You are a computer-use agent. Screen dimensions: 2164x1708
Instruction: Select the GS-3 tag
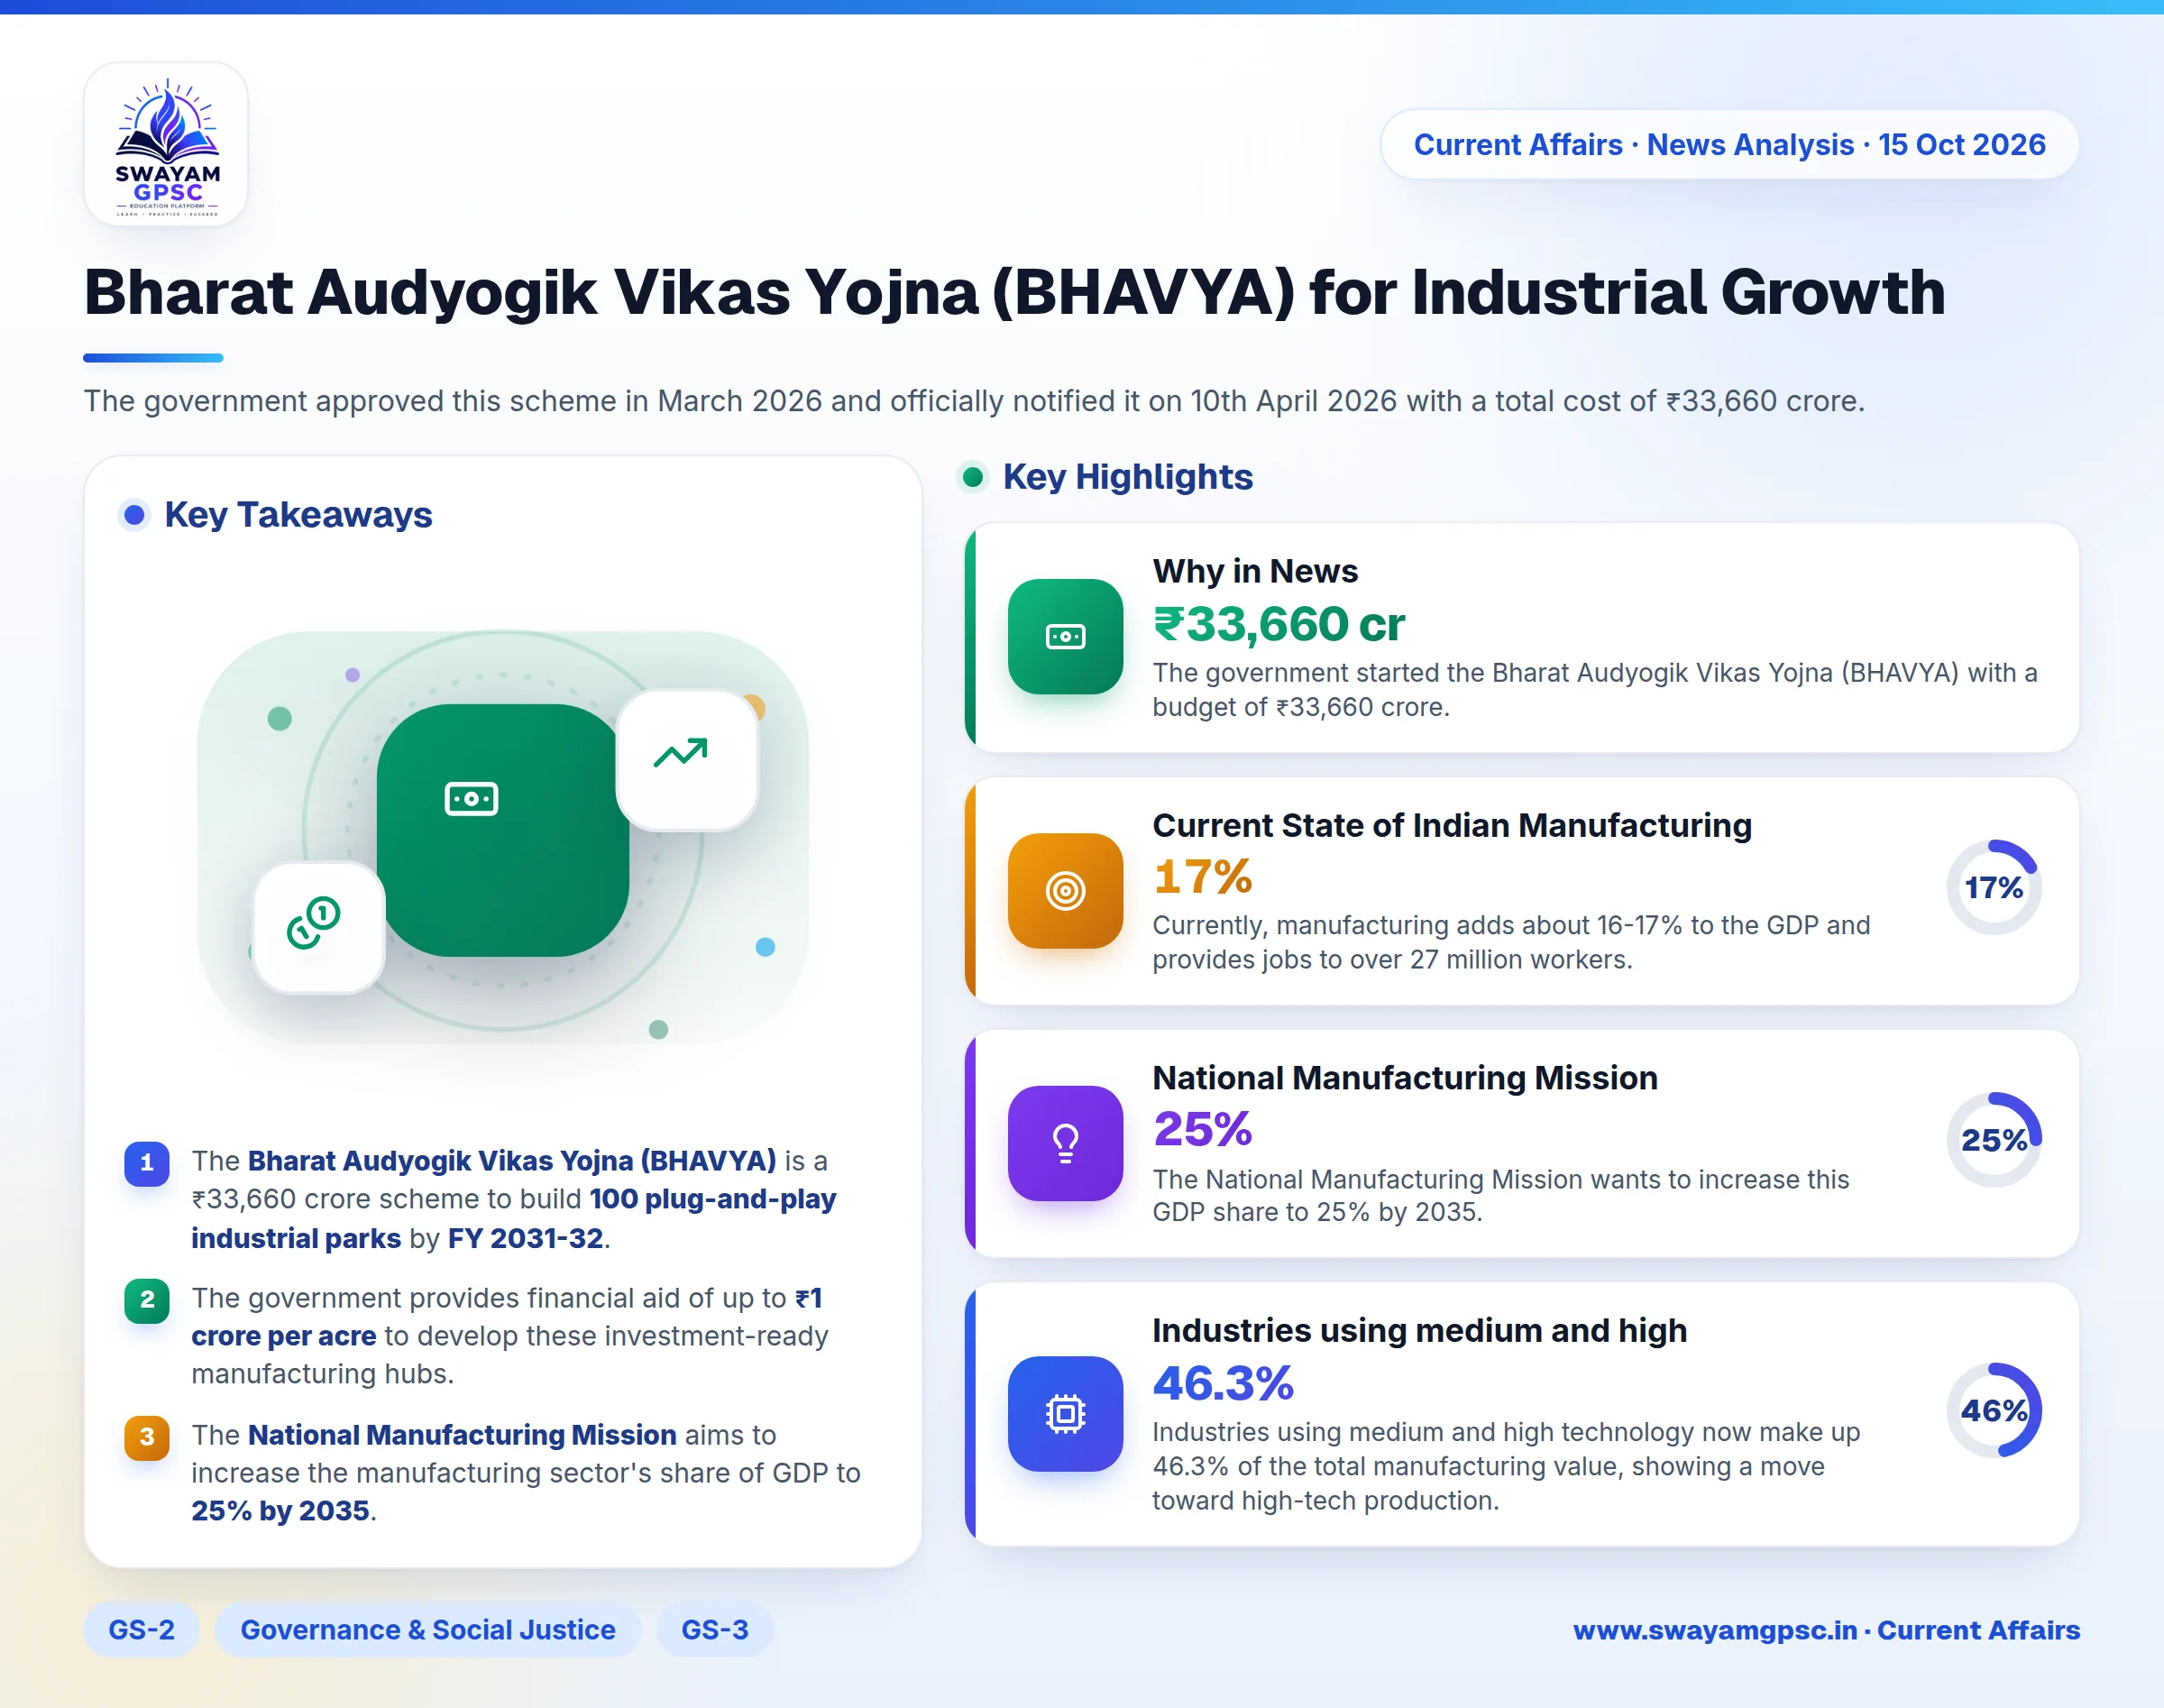click(x=715, y=1630)
